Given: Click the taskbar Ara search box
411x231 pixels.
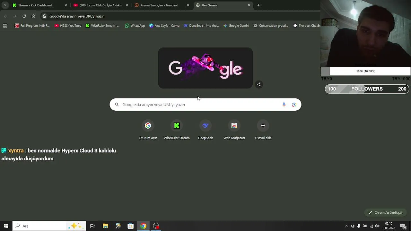Looking at the screenshot, I should pyautogui.click(x=49, y=226).
